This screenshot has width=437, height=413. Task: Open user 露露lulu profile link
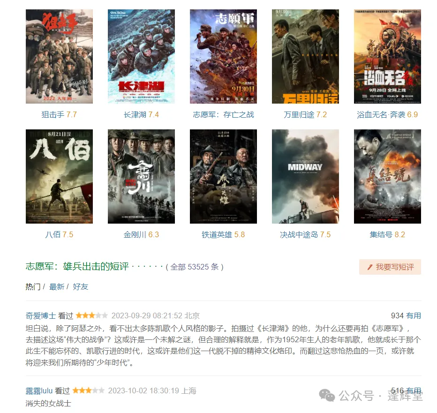39,390
